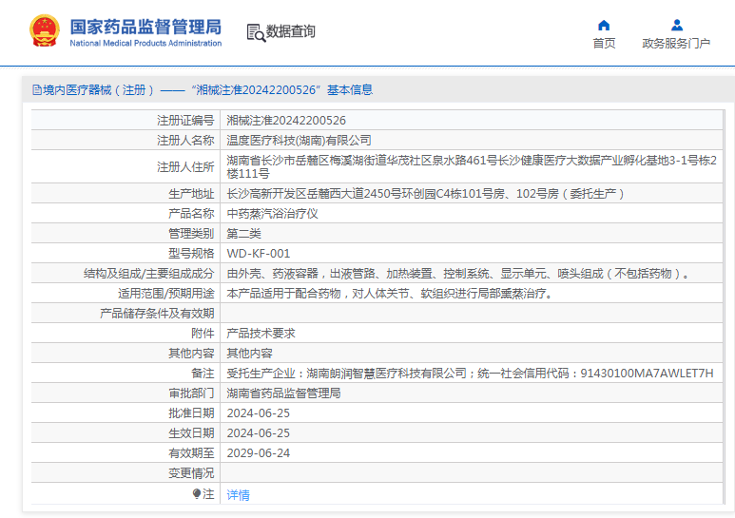Image resolution: width=735 pixels, height=518 pixels.
Task: Open 政务服务门户 text link
Action: tap(676, 43)
